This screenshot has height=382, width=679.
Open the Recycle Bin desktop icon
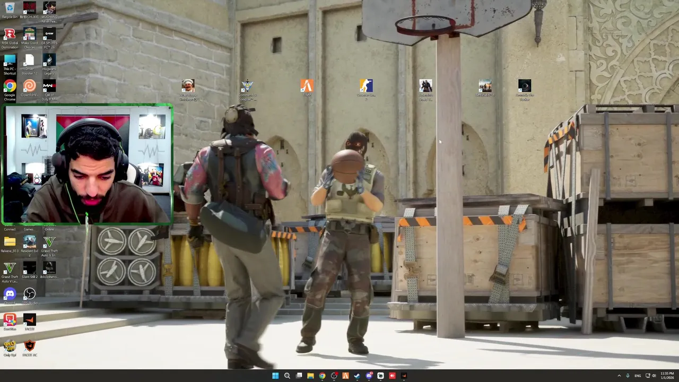tap(10, 10)
